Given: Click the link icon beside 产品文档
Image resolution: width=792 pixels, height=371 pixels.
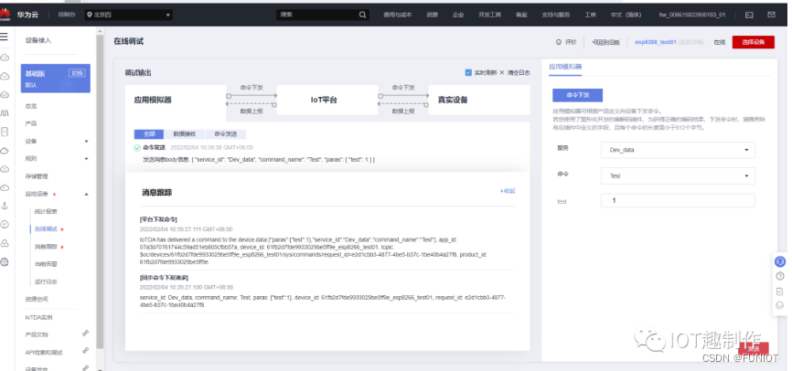Looking at the screenshot, I should [85, 334].
